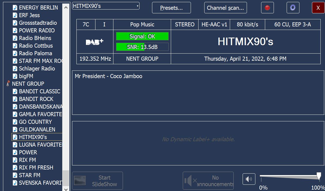
Task: Click the icon next to Radio Paloma
Action: 15,53
